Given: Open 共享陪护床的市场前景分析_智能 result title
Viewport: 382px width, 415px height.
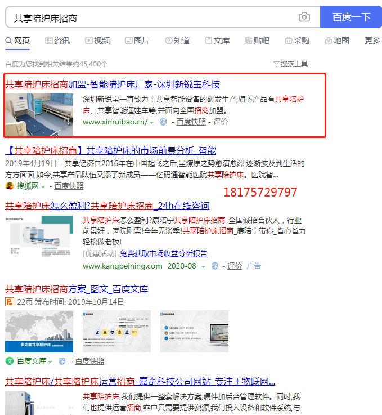Looking at the screenshot, I should [110, 150].
